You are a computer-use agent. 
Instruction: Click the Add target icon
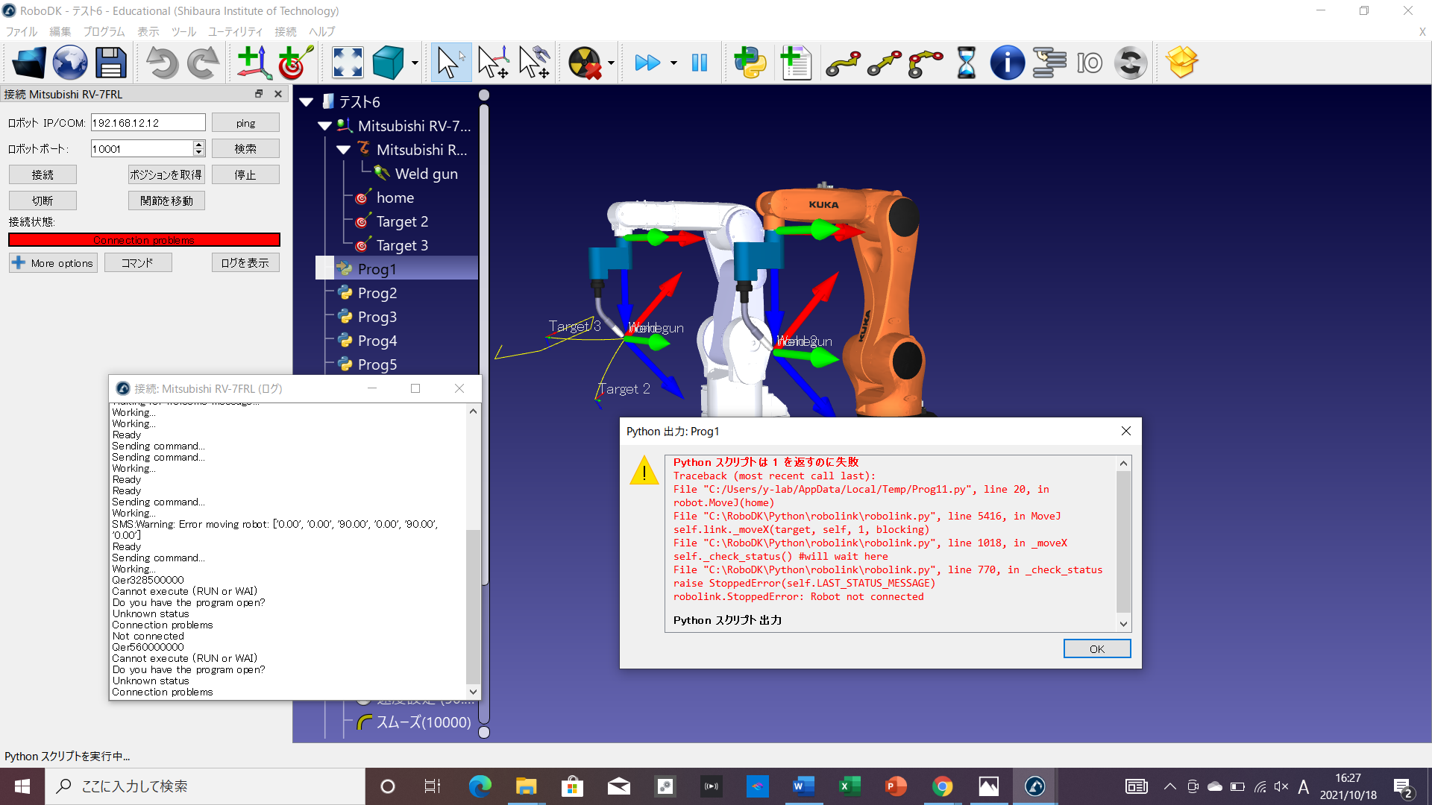click(295, 63)
